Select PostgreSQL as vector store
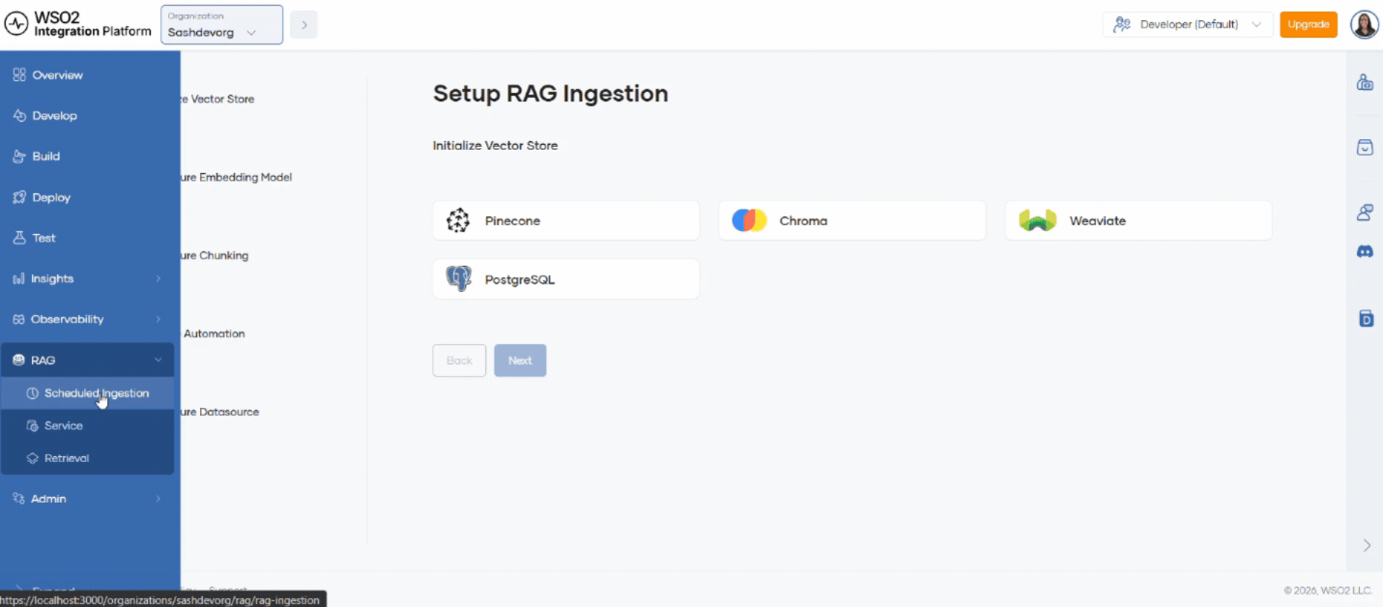The height and width of the screenshot is (607, 1383). point(565,279)
